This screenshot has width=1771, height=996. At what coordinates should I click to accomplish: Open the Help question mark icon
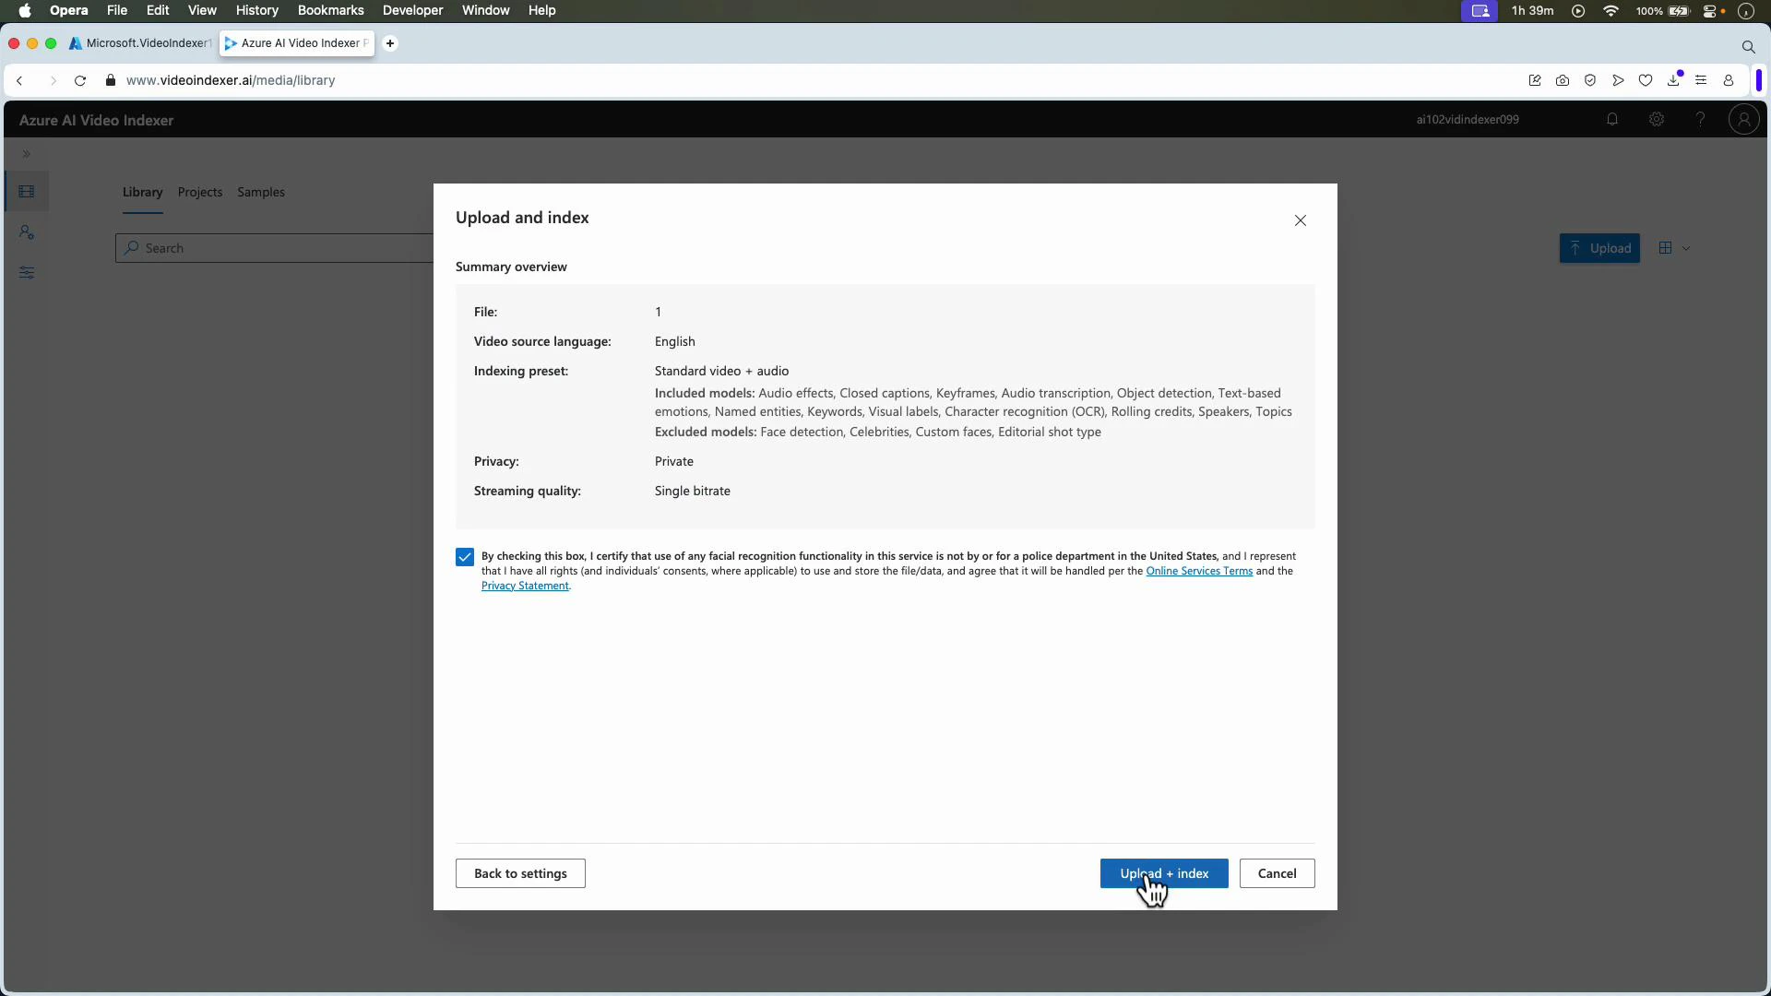(x=1700, y=119)
